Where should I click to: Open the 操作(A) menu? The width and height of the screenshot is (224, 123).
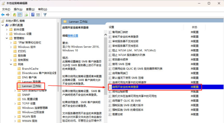point(18,9)
